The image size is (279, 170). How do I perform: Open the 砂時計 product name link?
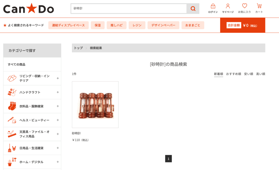coord(76,133)
